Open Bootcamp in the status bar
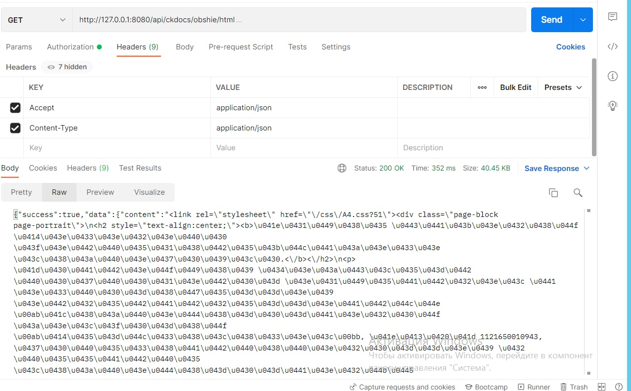 486,387
